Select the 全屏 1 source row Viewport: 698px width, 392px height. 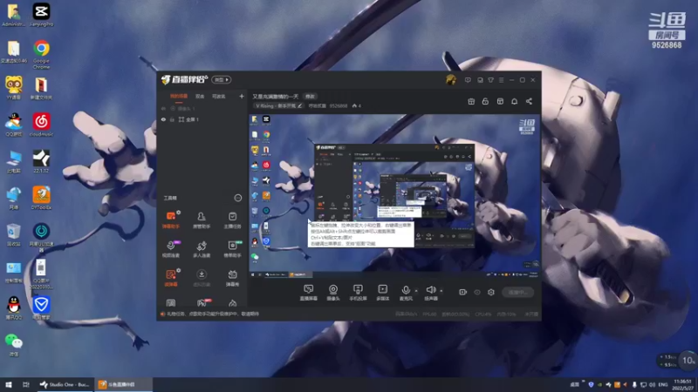202,119
